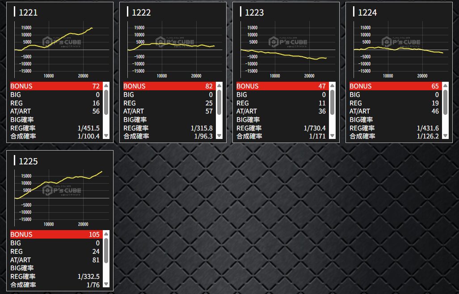Image resolution: width=459 pixels, height=294 pixels.
Task: Click BONUS 47 row of machine 1223
Action: (x=282, y=86)
